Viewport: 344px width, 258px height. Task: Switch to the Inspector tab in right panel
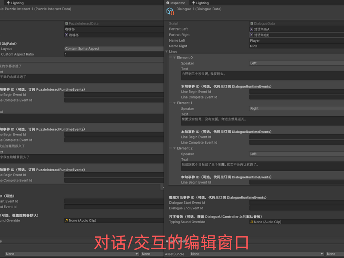click(175, 3)
